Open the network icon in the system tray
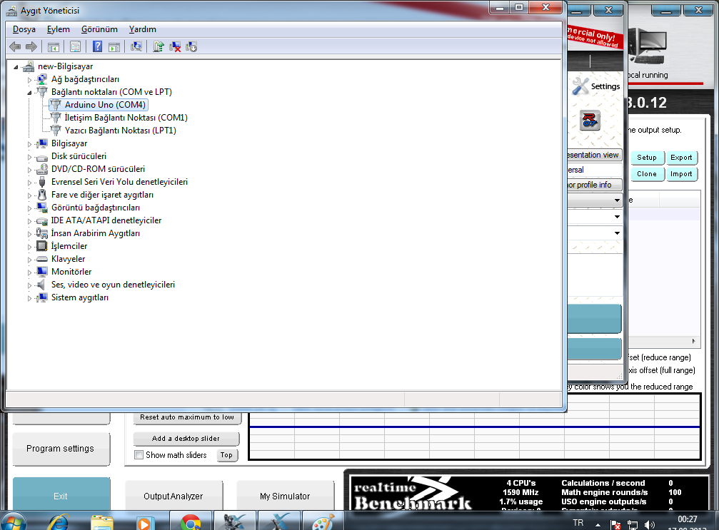This screenshot has height=530, width=719. pos(633,525)
